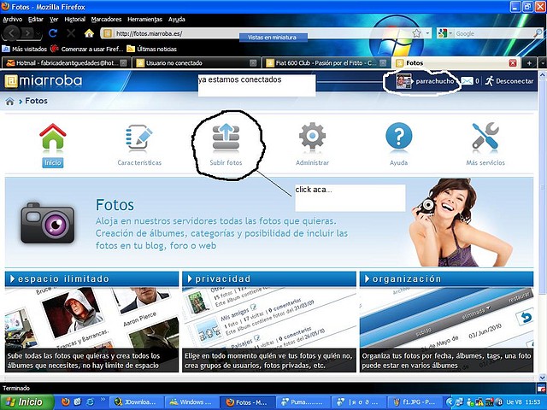The height and width of the screenshot is (410, 547).
Task: Click the search magnifier icon
Action: (x=538, y=33)
